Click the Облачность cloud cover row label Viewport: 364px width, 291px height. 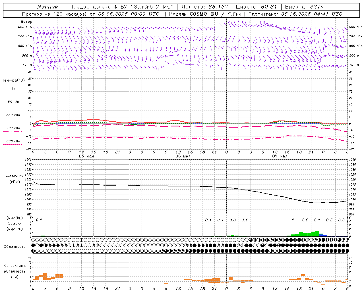(15, 247)
